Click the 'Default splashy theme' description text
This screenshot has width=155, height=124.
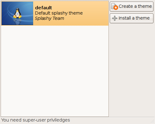pos(59,13)
